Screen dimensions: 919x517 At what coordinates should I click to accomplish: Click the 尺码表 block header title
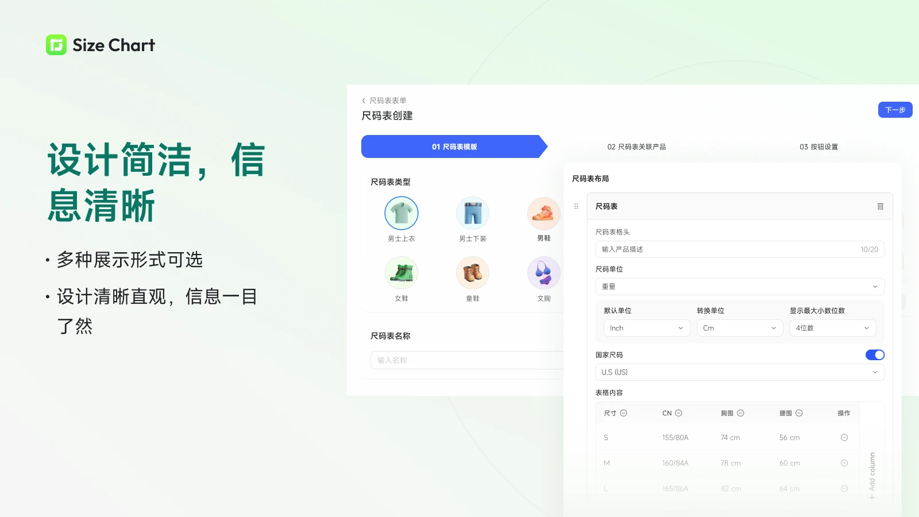(607, 206)
